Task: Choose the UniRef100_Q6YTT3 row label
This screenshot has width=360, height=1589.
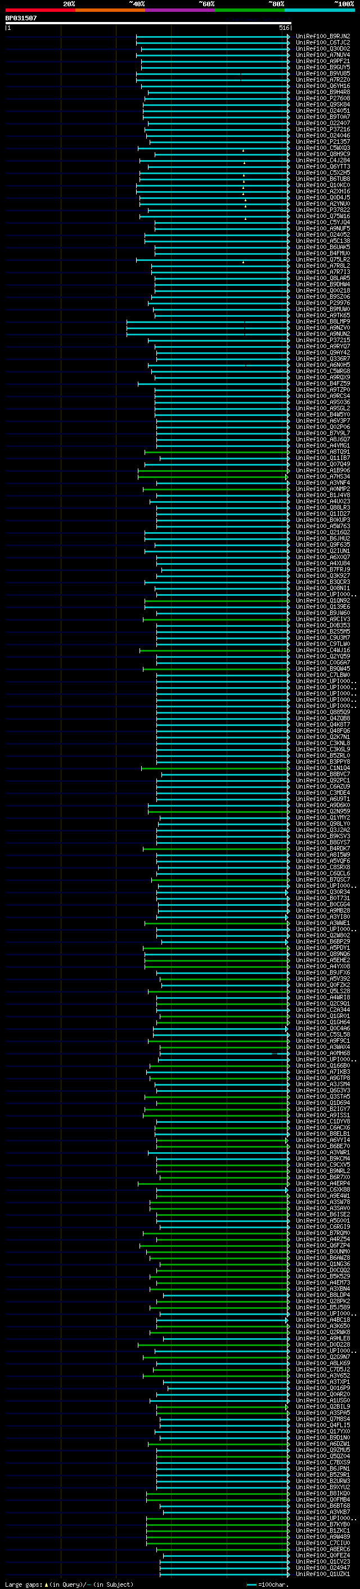Action: point(322,166)
